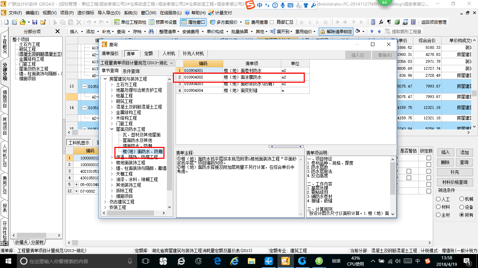
Task: Expand the 安装工程 tree node
Action: pos(105,207)
